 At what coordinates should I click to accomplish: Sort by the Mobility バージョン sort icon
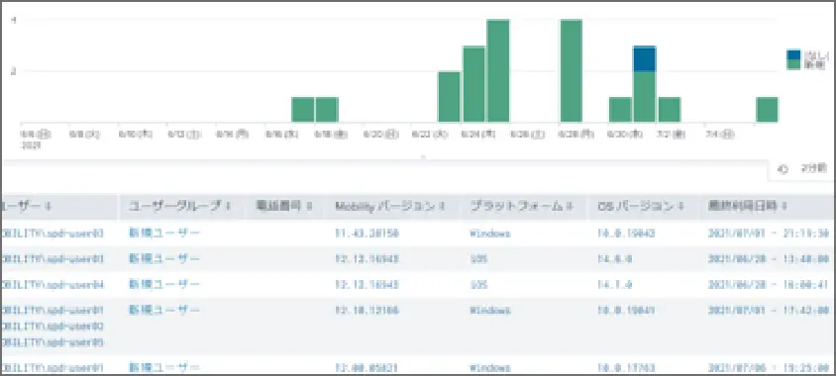click(442, 207)
